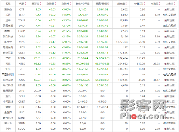Screen dimensions: 179x132
Task: Sort by 最新价 column arrows
Action: 41,4
